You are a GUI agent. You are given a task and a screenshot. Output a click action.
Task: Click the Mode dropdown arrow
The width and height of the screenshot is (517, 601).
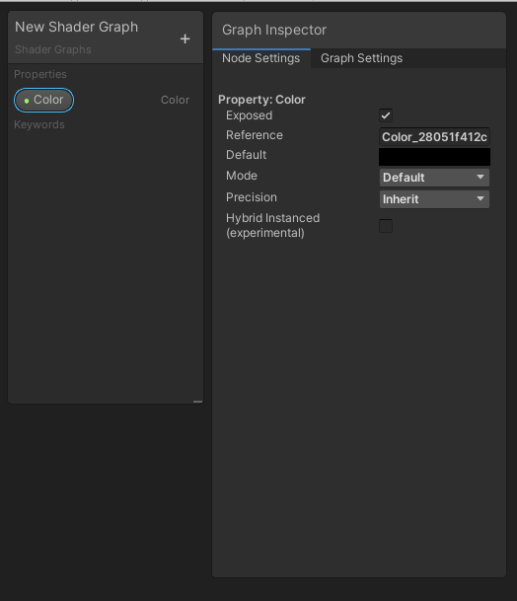click(x=480, y=177)
